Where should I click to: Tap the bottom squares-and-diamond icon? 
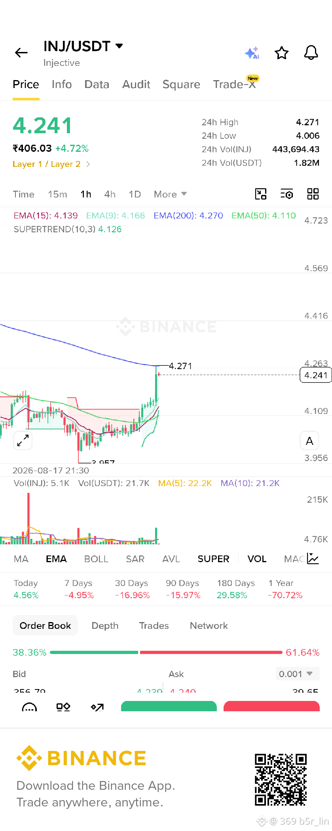(63, 707)
